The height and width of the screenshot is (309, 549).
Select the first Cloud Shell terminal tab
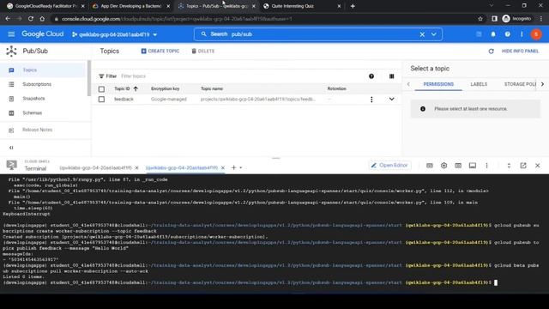pyautogui.click(x=95, y=168)
